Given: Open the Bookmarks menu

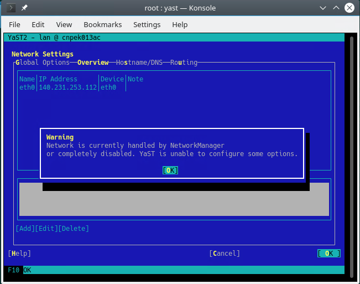Looking at the screenshot, I should click(103, 24).
